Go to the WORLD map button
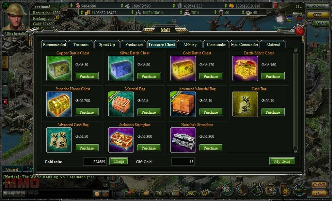The image size is (332, 201). [x=322, y=23]
